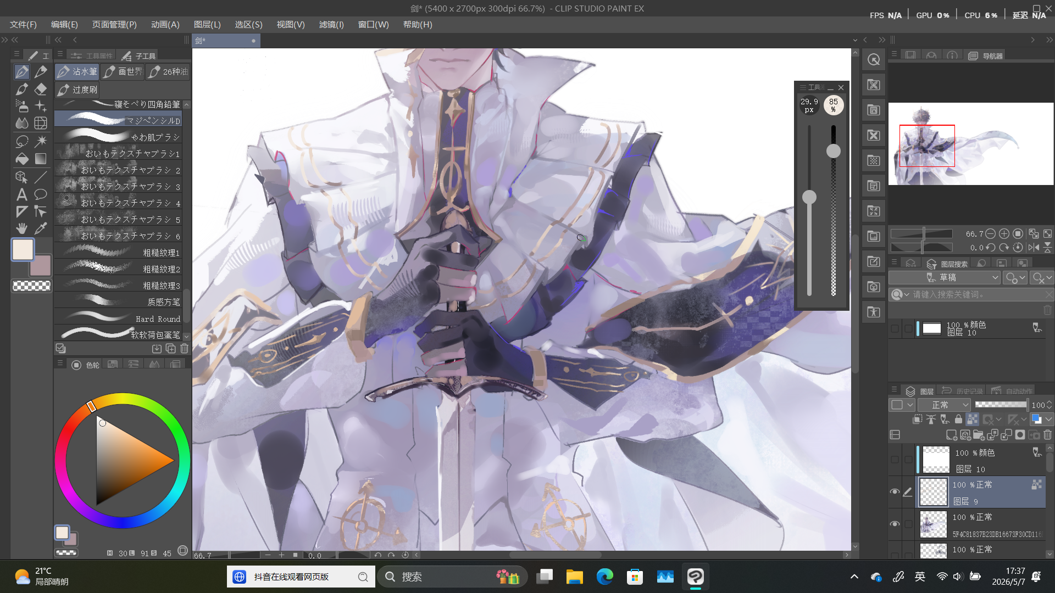
Task: Select the 沾水笔 sub tool group
Action: (77, 71)
